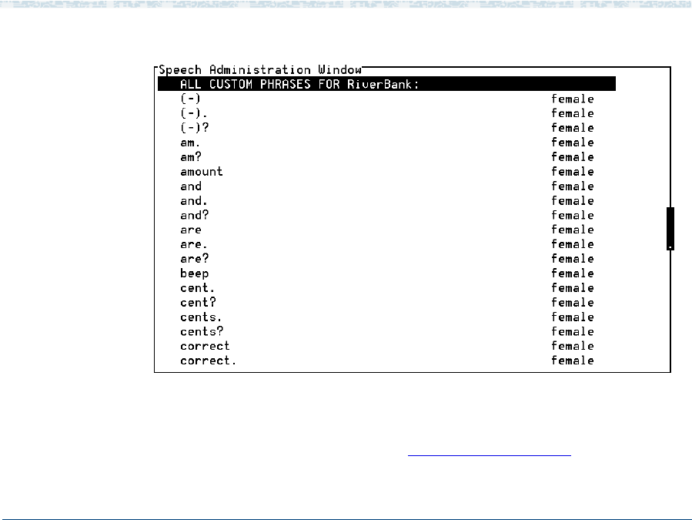The height and width of the screenshot is (520, 692).
Task: Click "female" in the "cents?" row
Action: [573, 331]
